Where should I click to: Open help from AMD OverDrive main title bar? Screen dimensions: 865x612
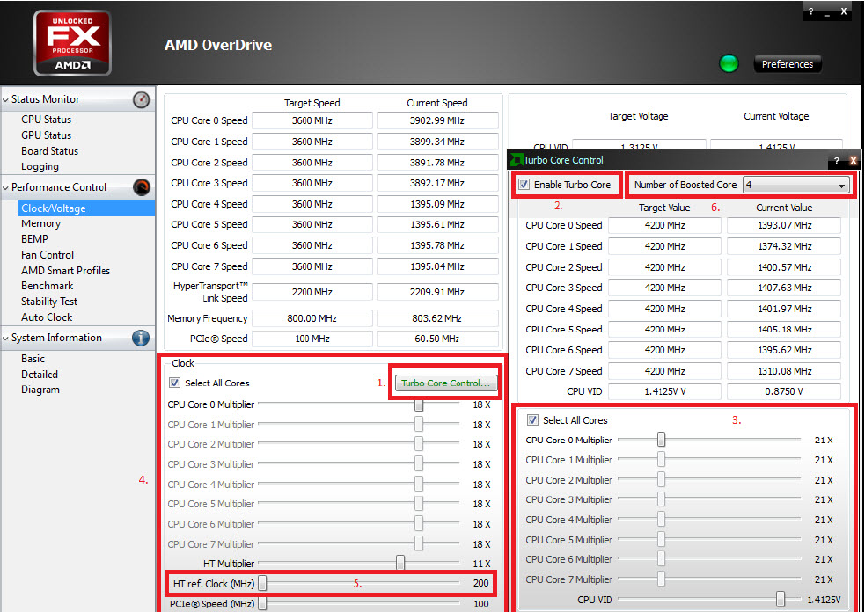[811, 11]
